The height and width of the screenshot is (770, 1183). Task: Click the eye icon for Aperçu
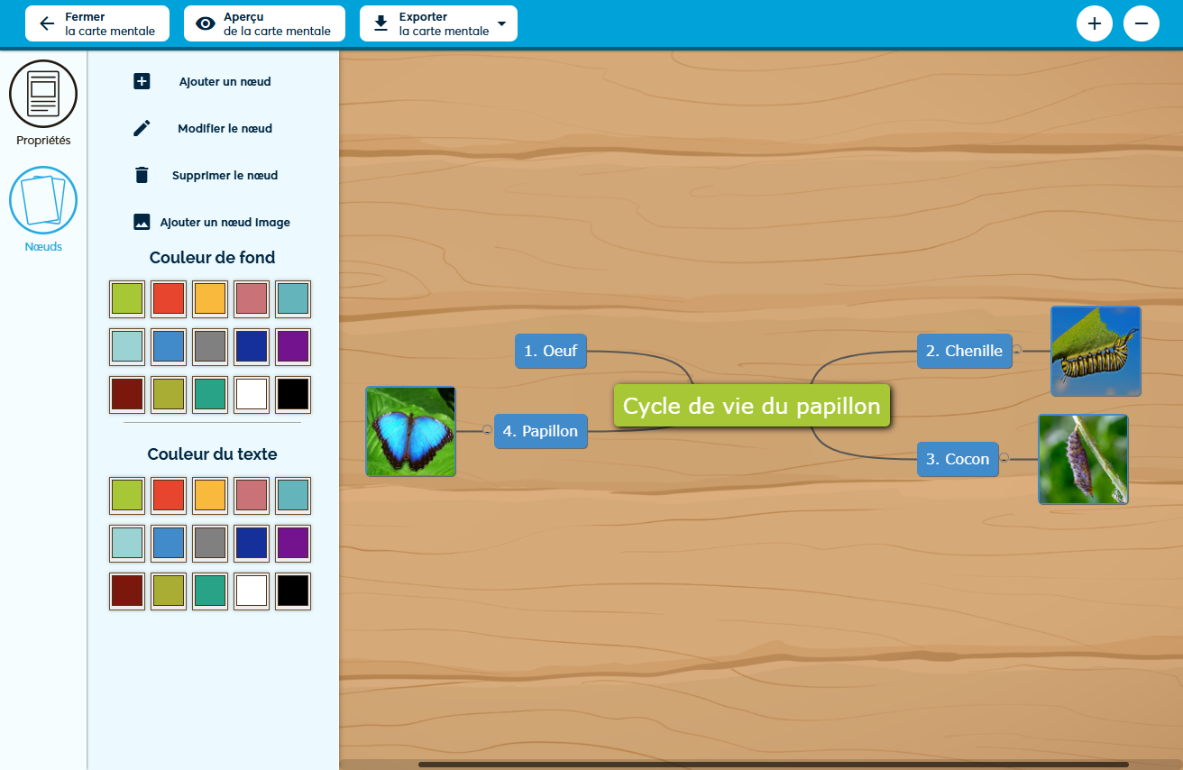206,24
